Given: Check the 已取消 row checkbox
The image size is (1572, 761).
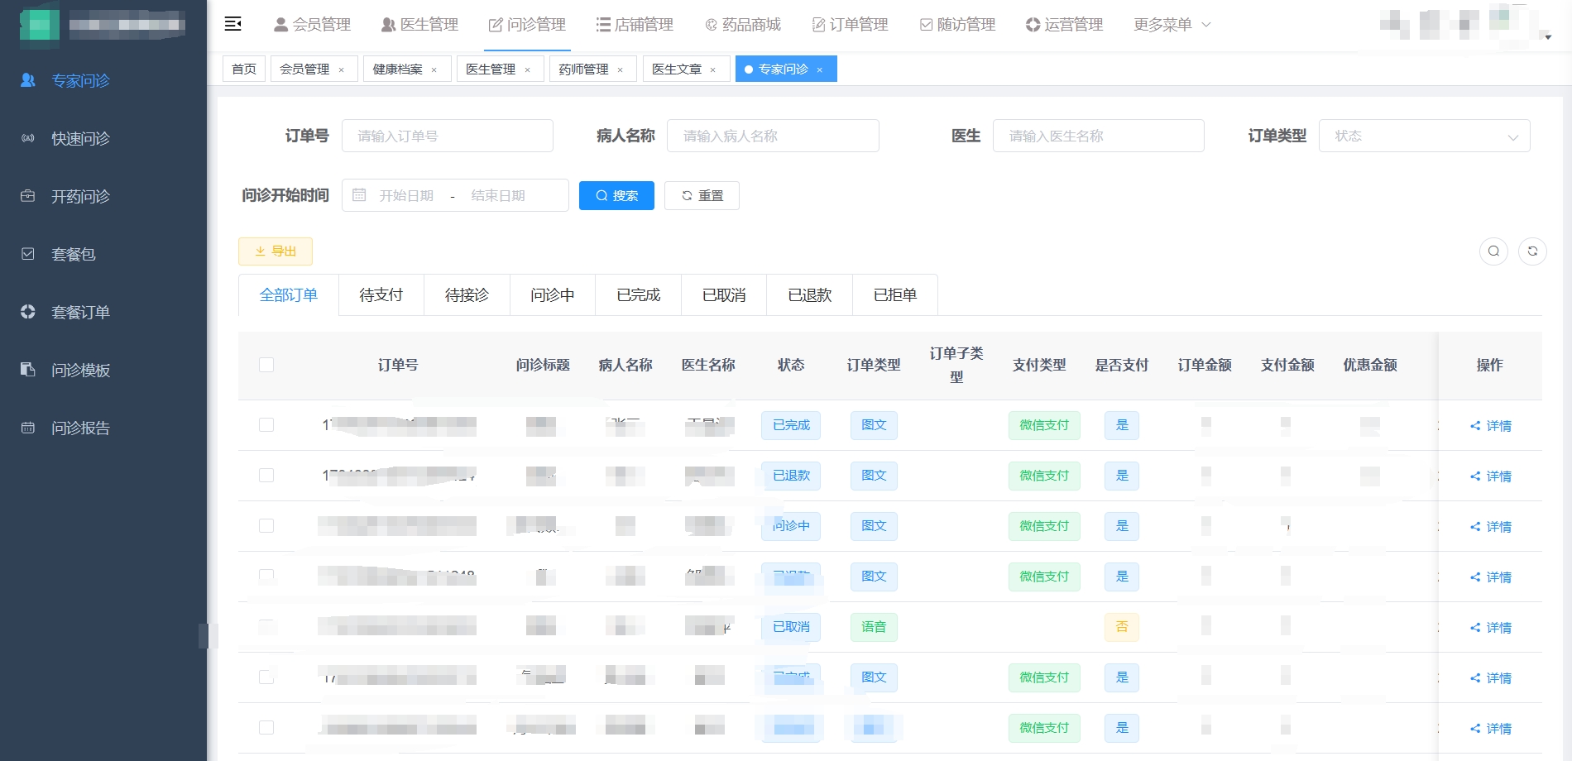Looking at the screenshot, I should 266,627.
